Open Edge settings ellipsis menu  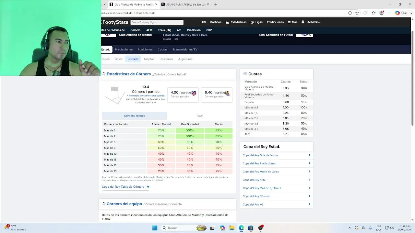pyautogui.click(x=389, y=13)
